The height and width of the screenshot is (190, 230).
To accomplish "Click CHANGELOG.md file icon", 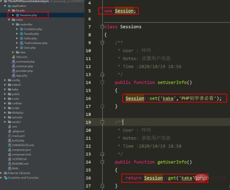I will pyautogui.click(x=10, y=145).
